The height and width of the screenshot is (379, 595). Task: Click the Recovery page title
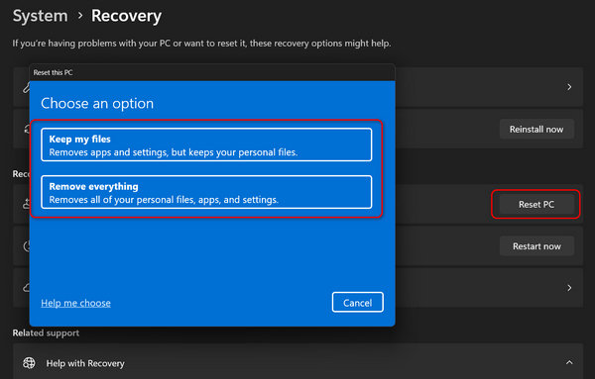126,16
